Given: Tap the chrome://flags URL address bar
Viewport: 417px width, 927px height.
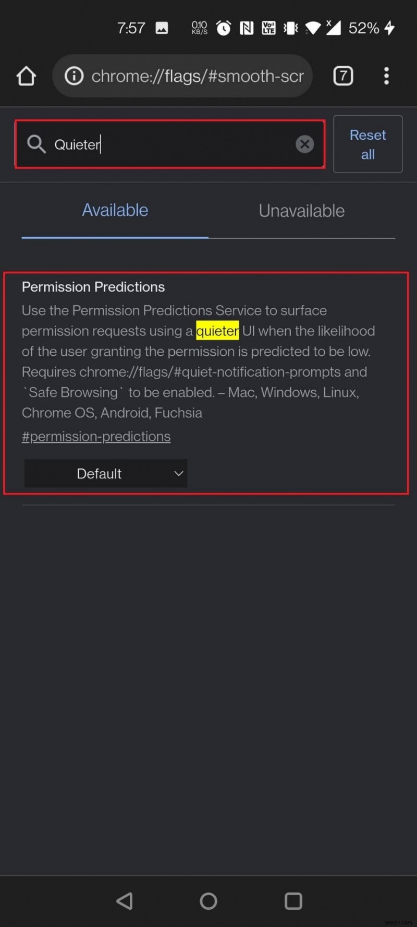Looking at the screenshot, I should pyautogui.click(x=197, y=76).
